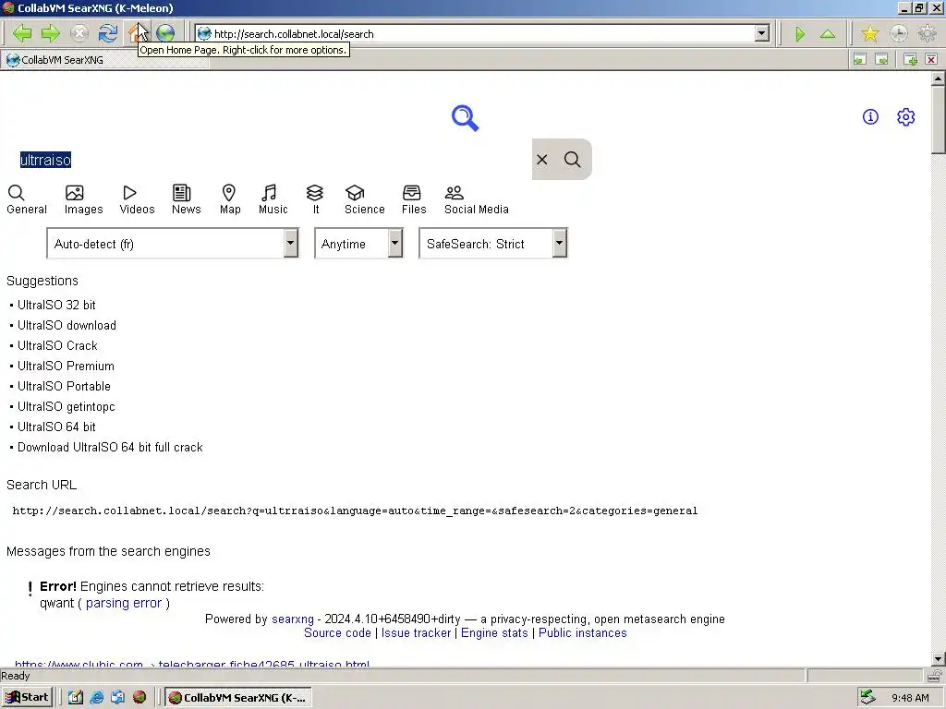Switch to the Images category
946x709 pixels.
(83, 200)
